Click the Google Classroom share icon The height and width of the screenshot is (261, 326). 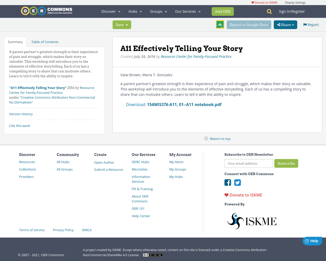click(220, 24)
